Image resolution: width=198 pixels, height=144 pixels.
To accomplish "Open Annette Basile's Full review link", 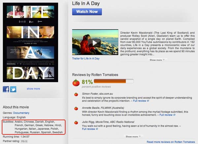I will pyautogui.click(x=167, y=115).
